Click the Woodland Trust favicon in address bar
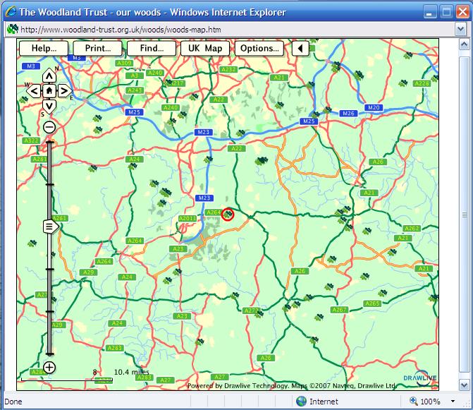 [13, 29]
